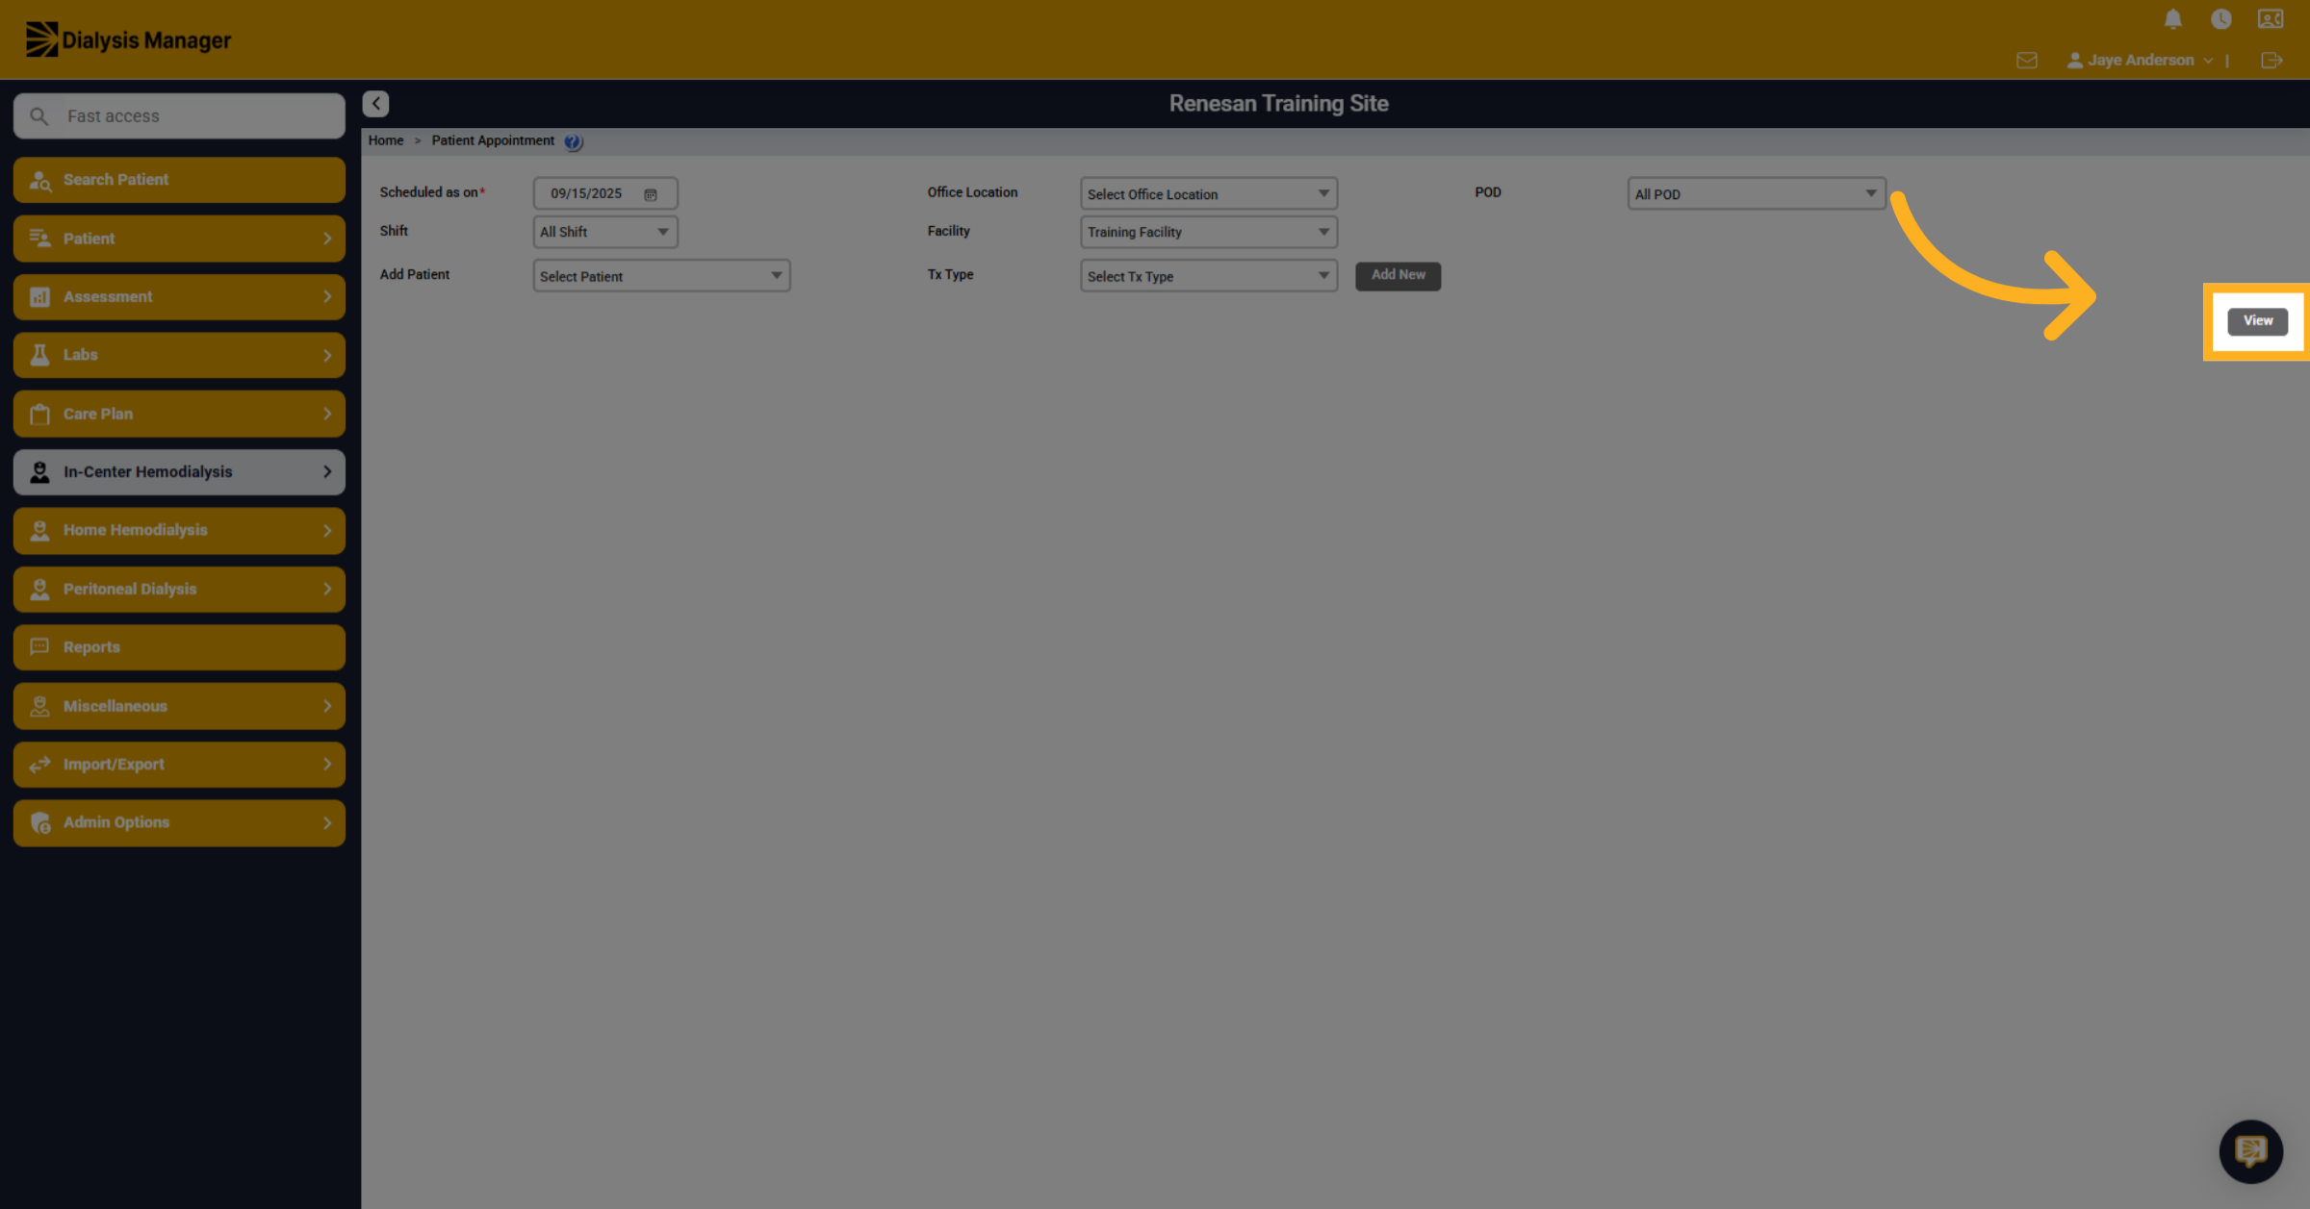Click the View button

click(x=2257, y=321)
